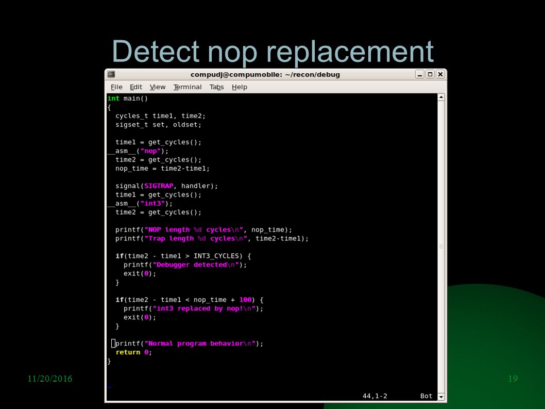Click the 'int main()' line
Screen dimensions: 545x409
[x=128, y=99]
